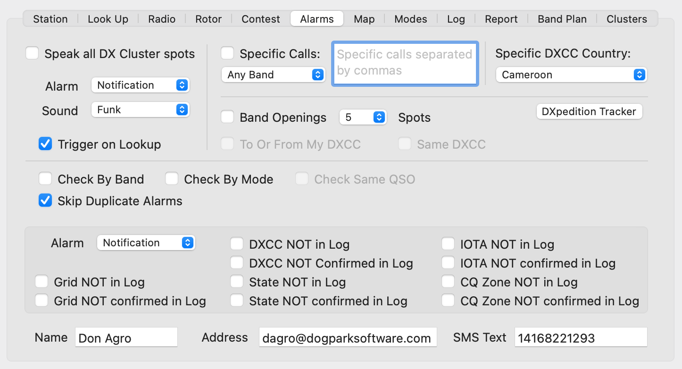Go to the Look Up tab
This screenshot has width=682, height=369.
(108, 19)
